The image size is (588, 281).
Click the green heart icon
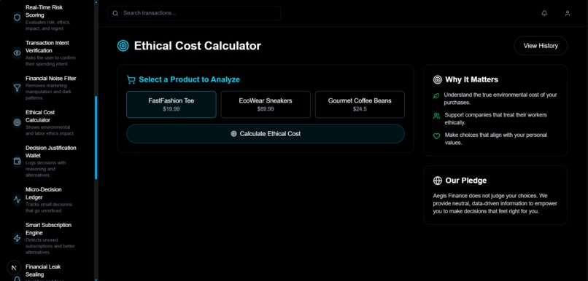click(x=436, y=136)
